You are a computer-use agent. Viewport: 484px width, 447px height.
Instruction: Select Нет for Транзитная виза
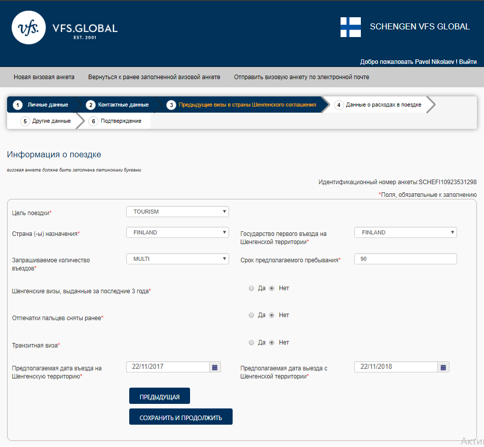pos(272,342)
